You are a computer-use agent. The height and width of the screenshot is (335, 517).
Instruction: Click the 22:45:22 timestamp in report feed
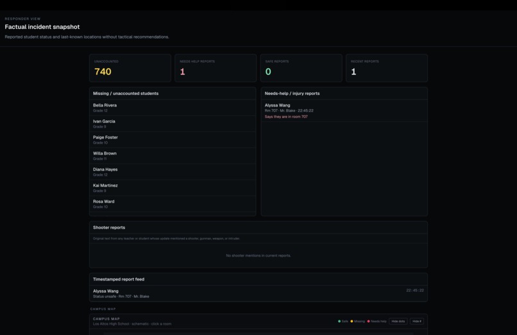tap(415, 291)
